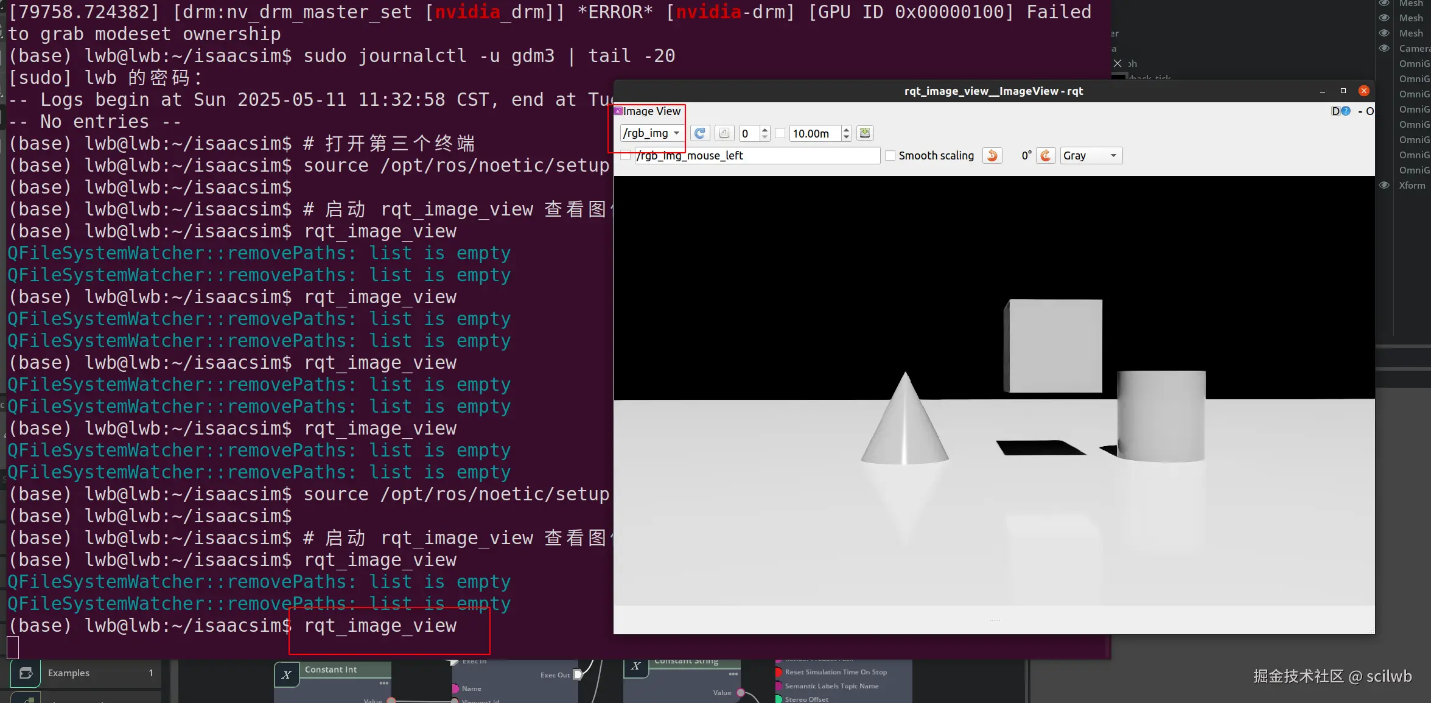The image size is (1431, 703).
Task: Toggle visibility eye for Xform
Action: 1384,186
